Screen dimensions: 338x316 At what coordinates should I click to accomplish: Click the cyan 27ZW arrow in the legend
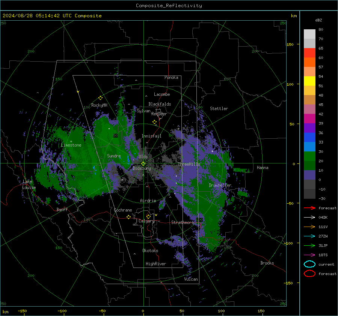tap(309, 236)
